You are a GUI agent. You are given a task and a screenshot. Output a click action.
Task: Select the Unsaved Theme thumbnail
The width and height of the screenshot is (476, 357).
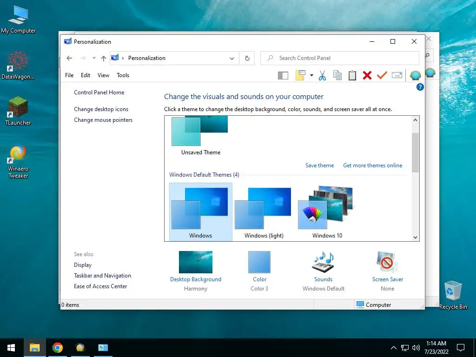pos(200,131)
